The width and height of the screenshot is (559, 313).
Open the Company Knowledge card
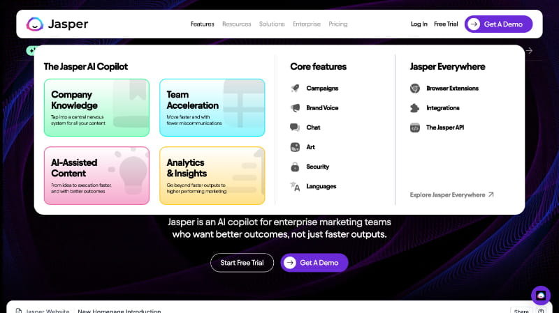pos(96,107)
